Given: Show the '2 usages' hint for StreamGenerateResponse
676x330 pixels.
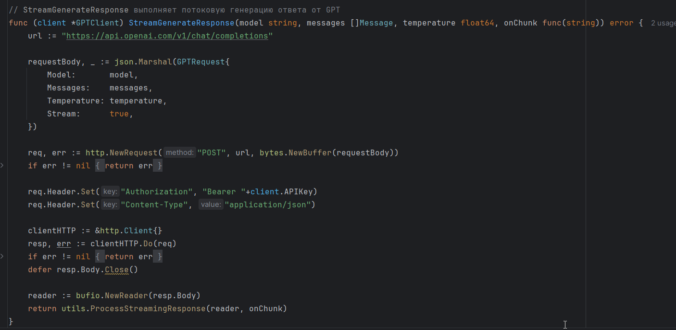Looking at the screenshot, I should [x=663, y=23].
